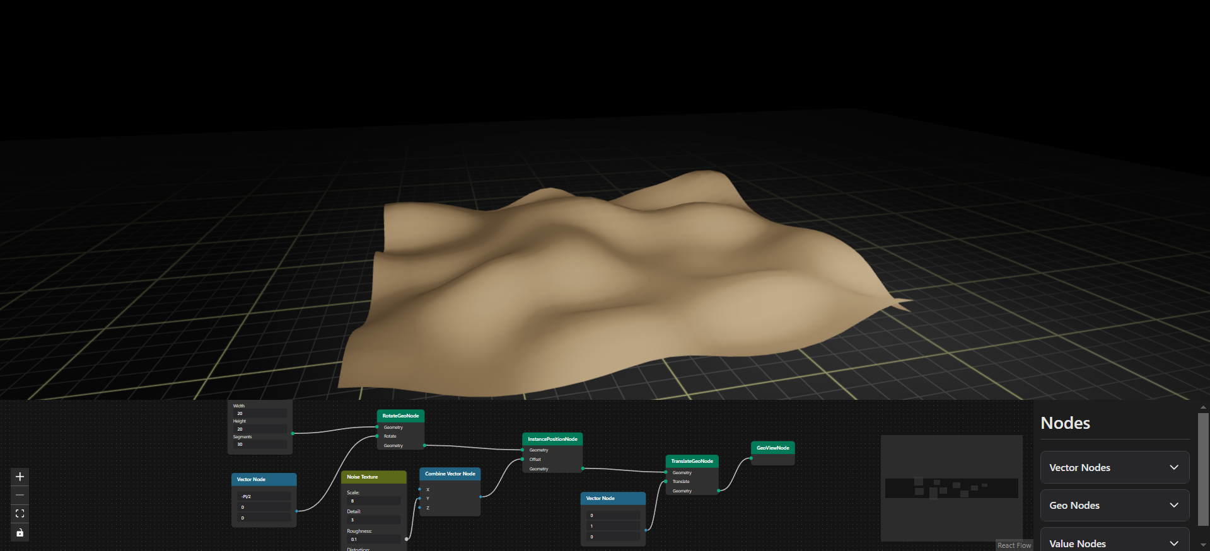
Task: Toggle node canvas interactivity lock
Action: pos(20,532)
